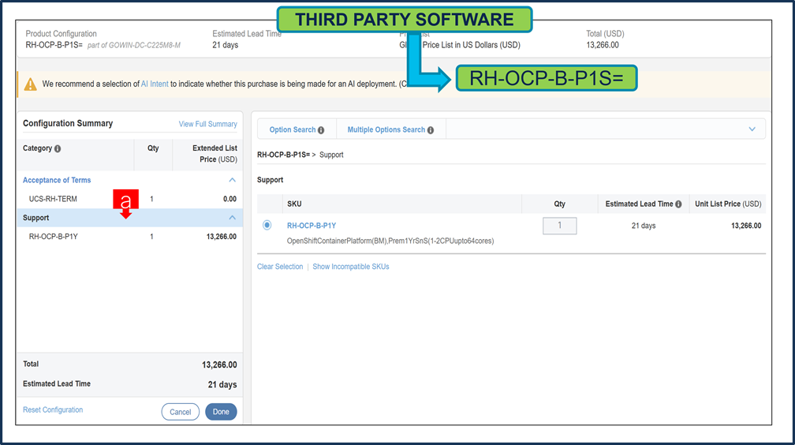The image size is (795, 445).
Task: Open View Full Summary link
Action: click(208, 124)
